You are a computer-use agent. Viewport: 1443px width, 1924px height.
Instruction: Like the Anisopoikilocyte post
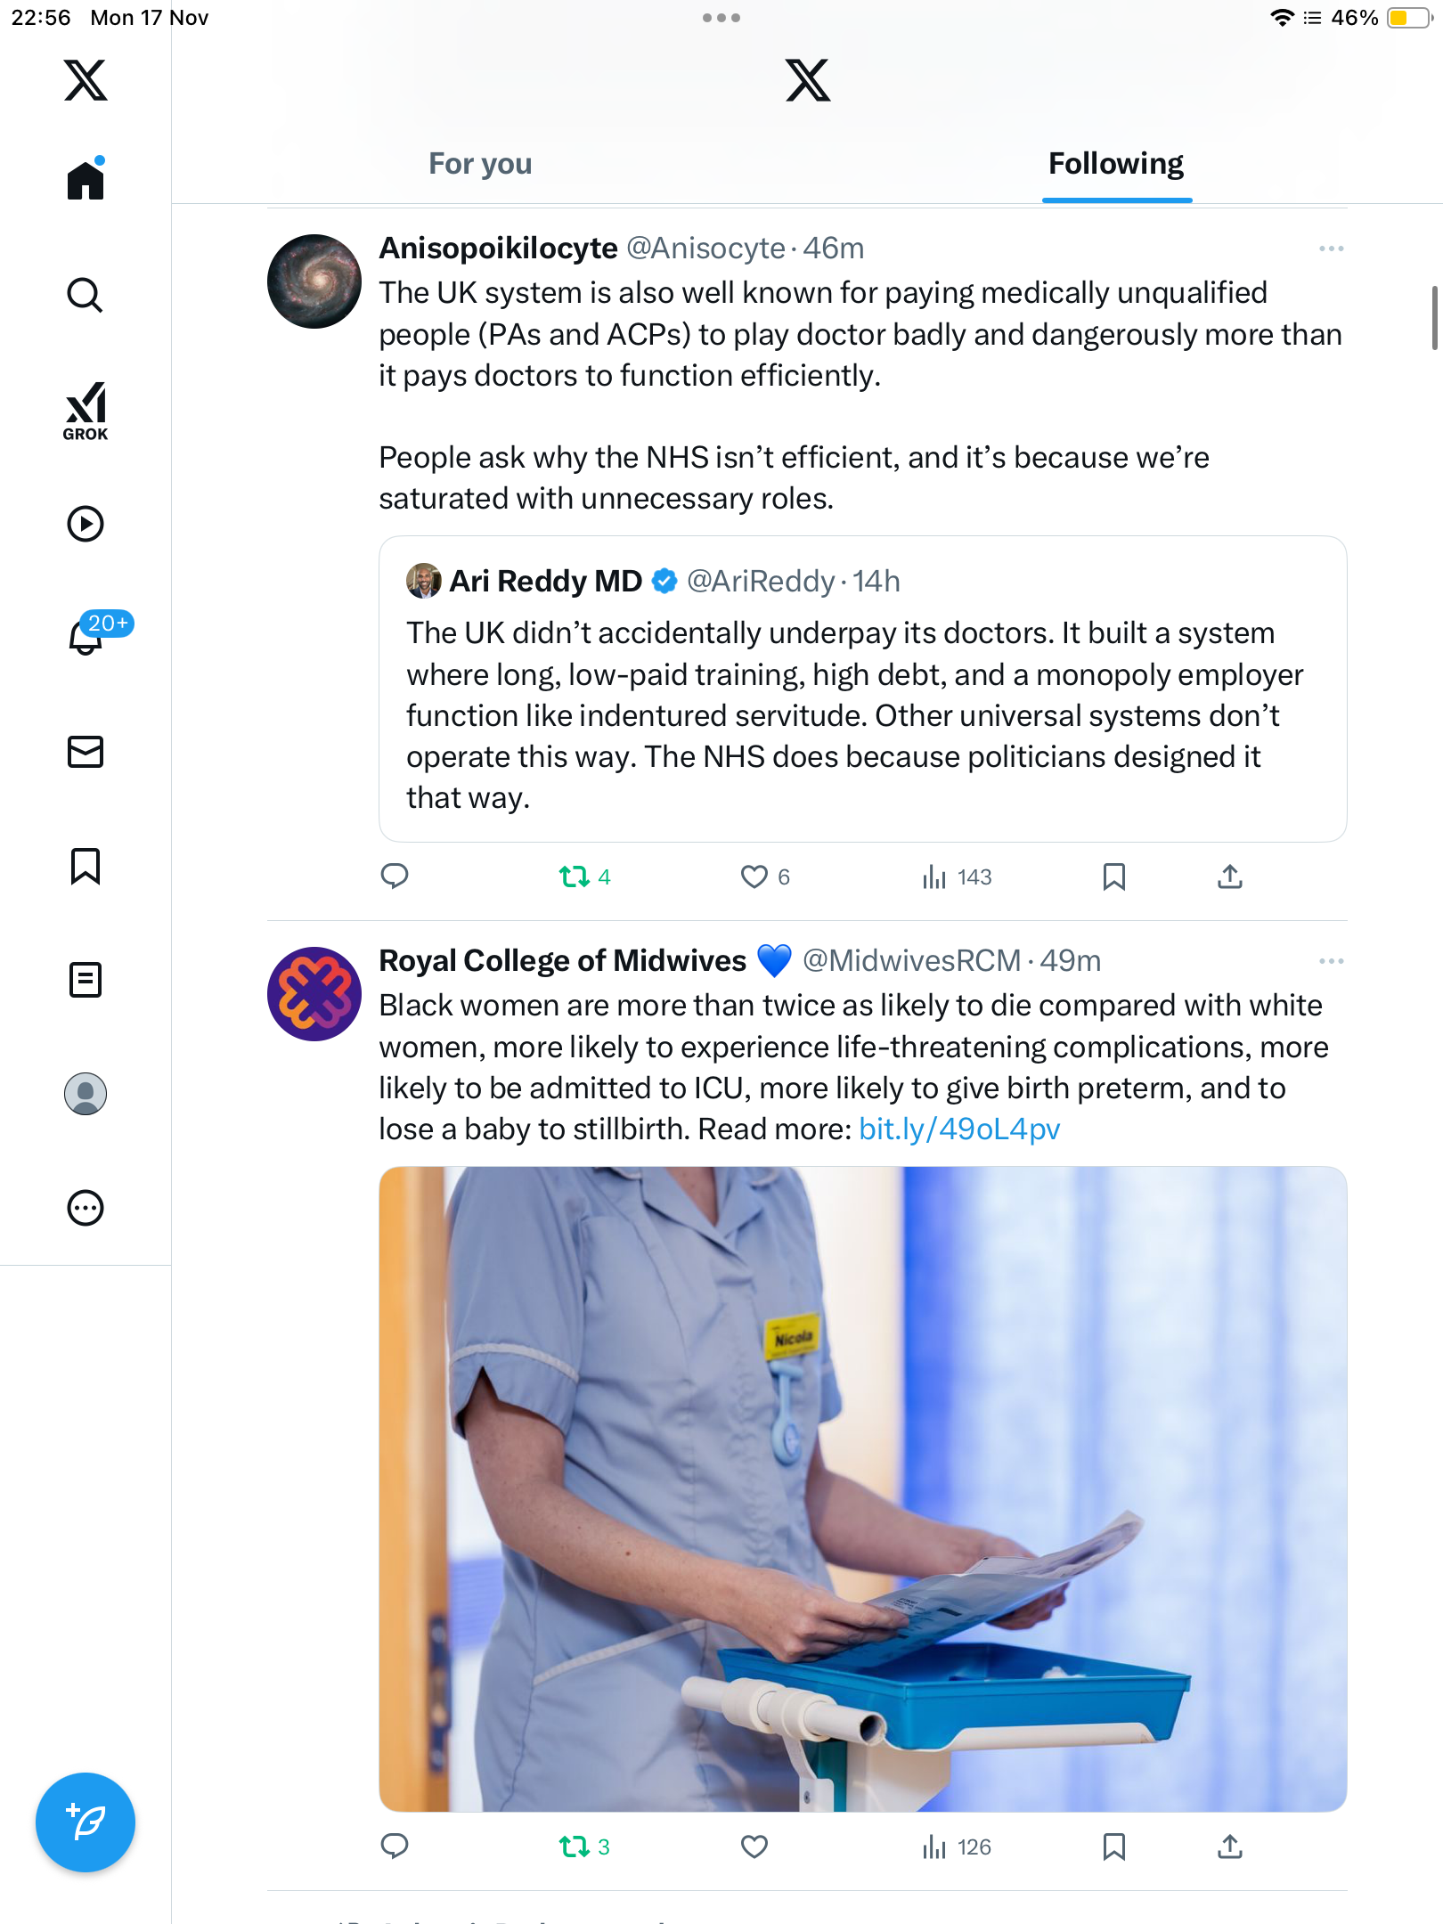(x=754, y=877)
